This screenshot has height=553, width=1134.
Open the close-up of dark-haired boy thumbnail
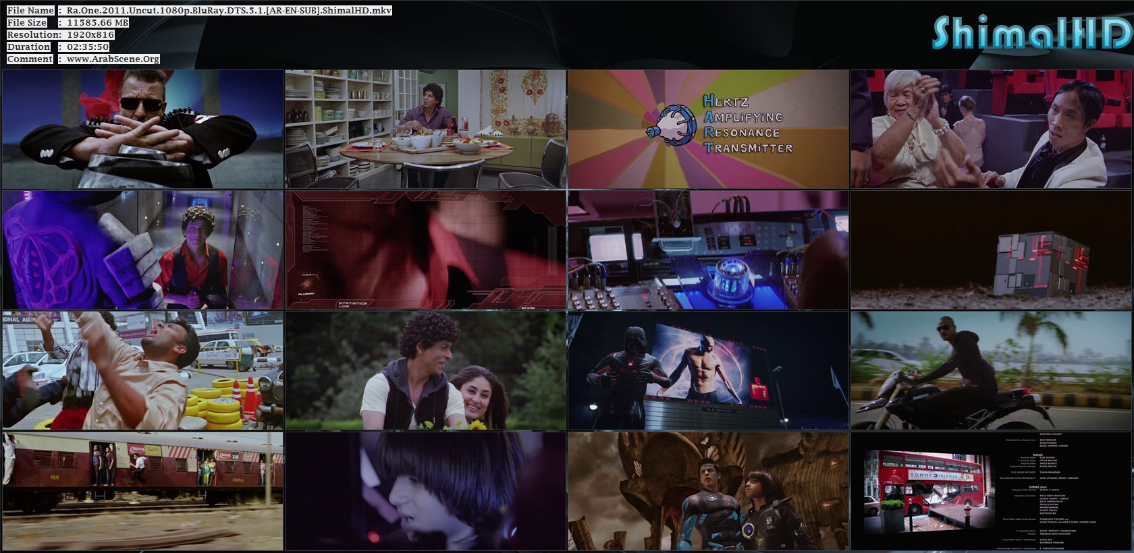coord(425,491)
